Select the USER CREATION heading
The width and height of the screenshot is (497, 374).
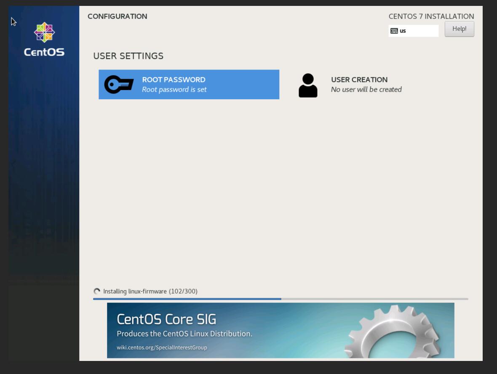(x=359, y=80)
